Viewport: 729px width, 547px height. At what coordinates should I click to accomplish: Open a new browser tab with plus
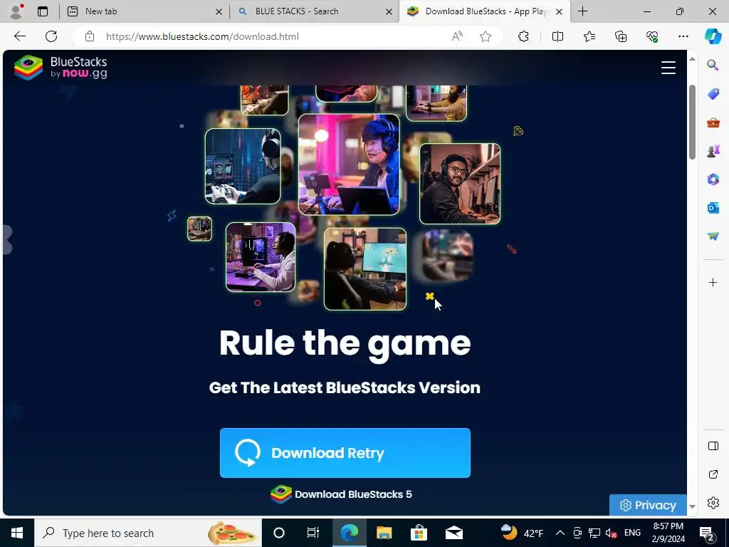tap(582, 11)
